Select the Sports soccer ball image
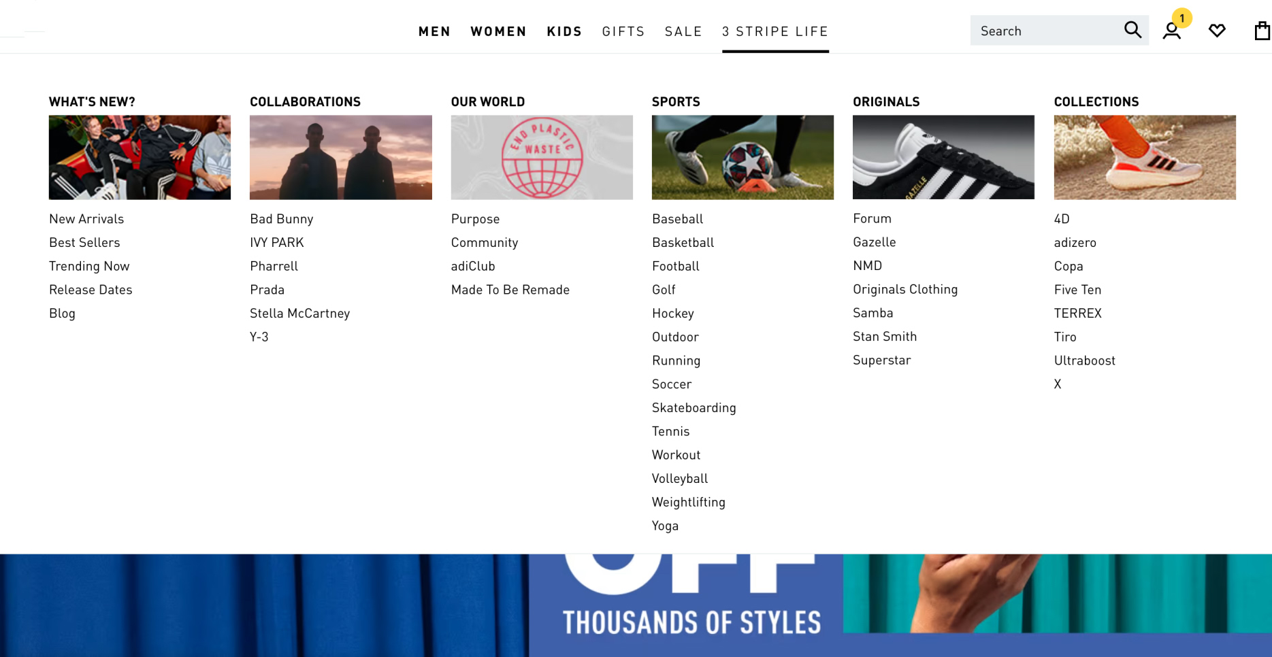The image size is (1272, 657). pyautogui.click(x=742, y=157)
